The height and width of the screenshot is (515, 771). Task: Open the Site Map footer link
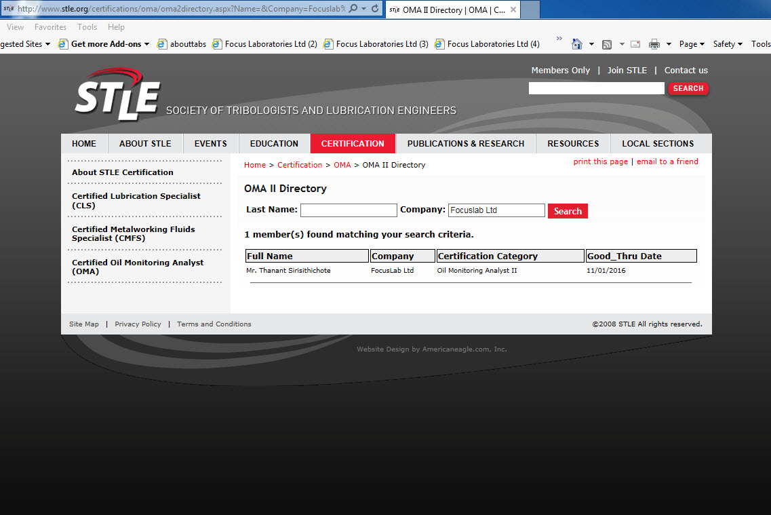84,324
